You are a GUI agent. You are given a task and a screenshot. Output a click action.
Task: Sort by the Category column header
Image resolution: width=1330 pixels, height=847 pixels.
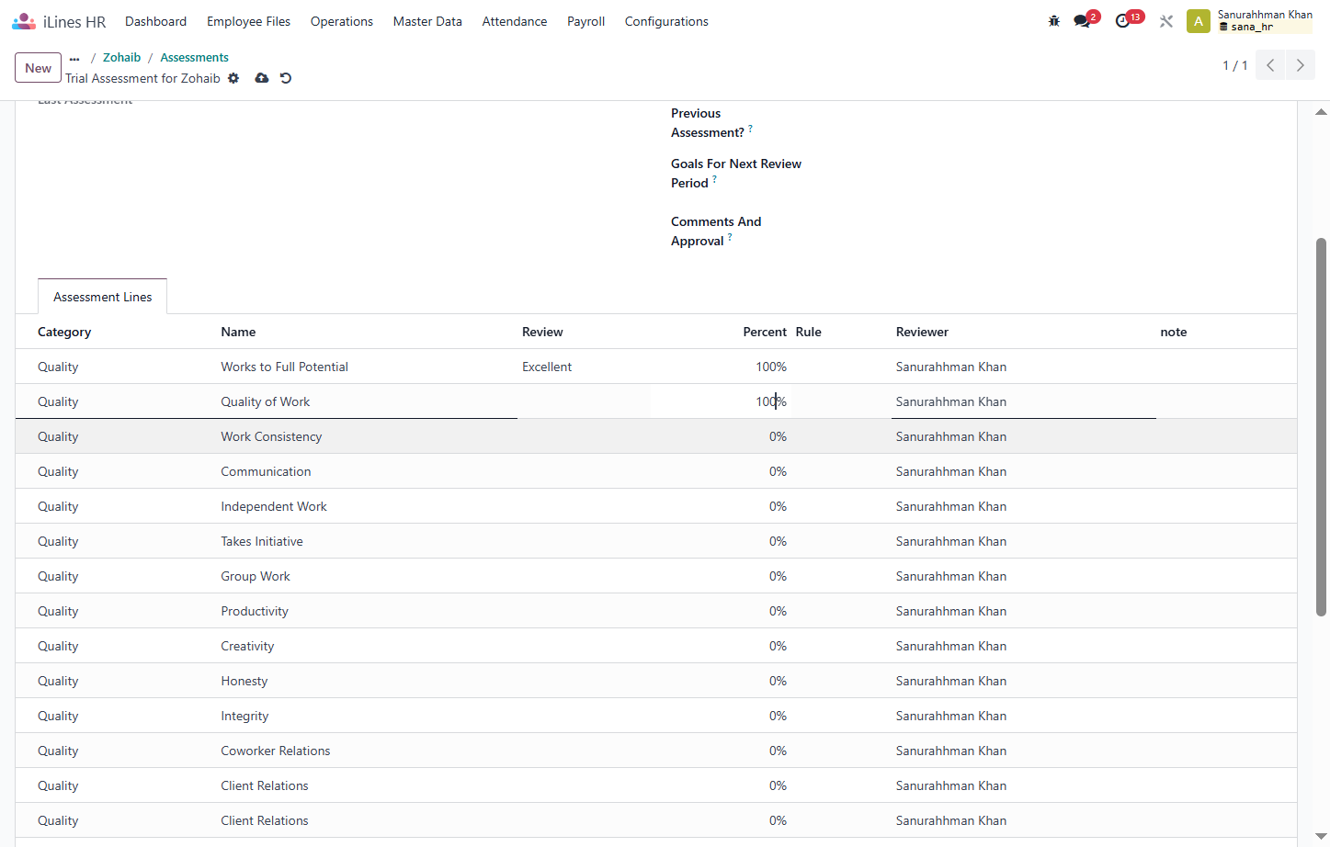(64, 332)
